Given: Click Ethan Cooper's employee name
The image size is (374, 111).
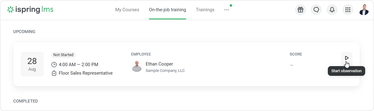Looking at the screenshot, I should (x=159, y=64).
